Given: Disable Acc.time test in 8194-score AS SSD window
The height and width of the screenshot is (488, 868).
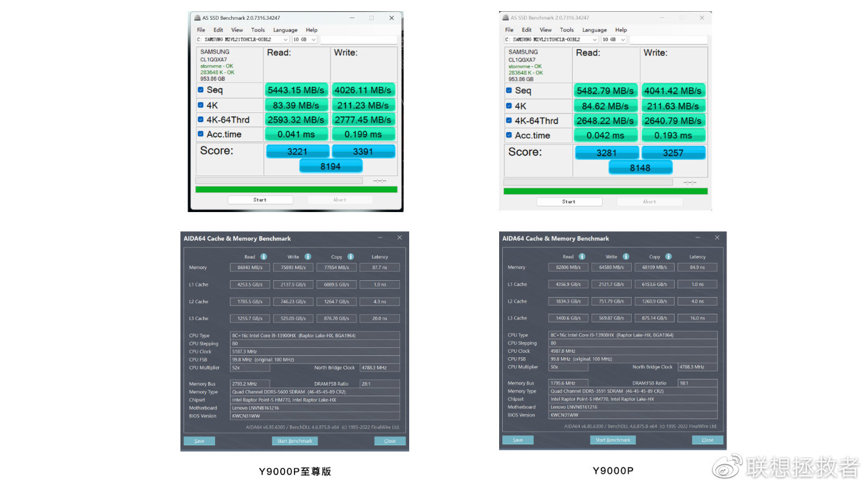Looking at the screenshot, I should (x=200, y=134).
